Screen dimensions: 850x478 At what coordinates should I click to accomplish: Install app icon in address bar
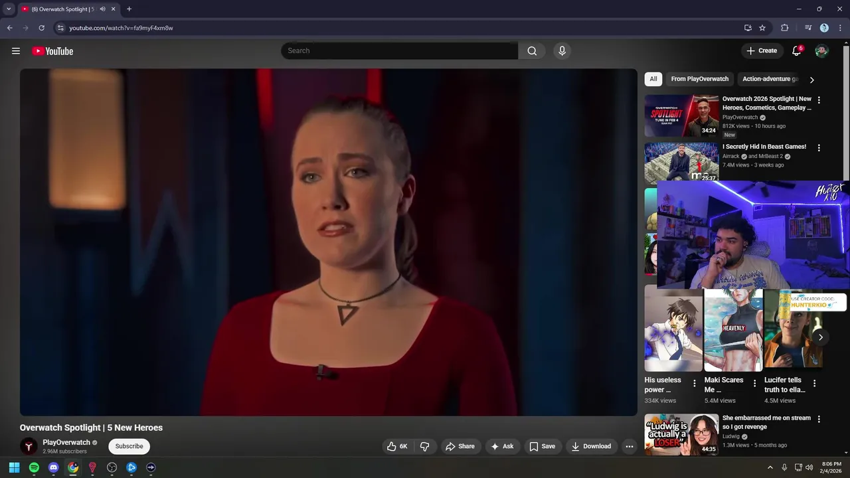pyautogui.click(x=748, y=28)
